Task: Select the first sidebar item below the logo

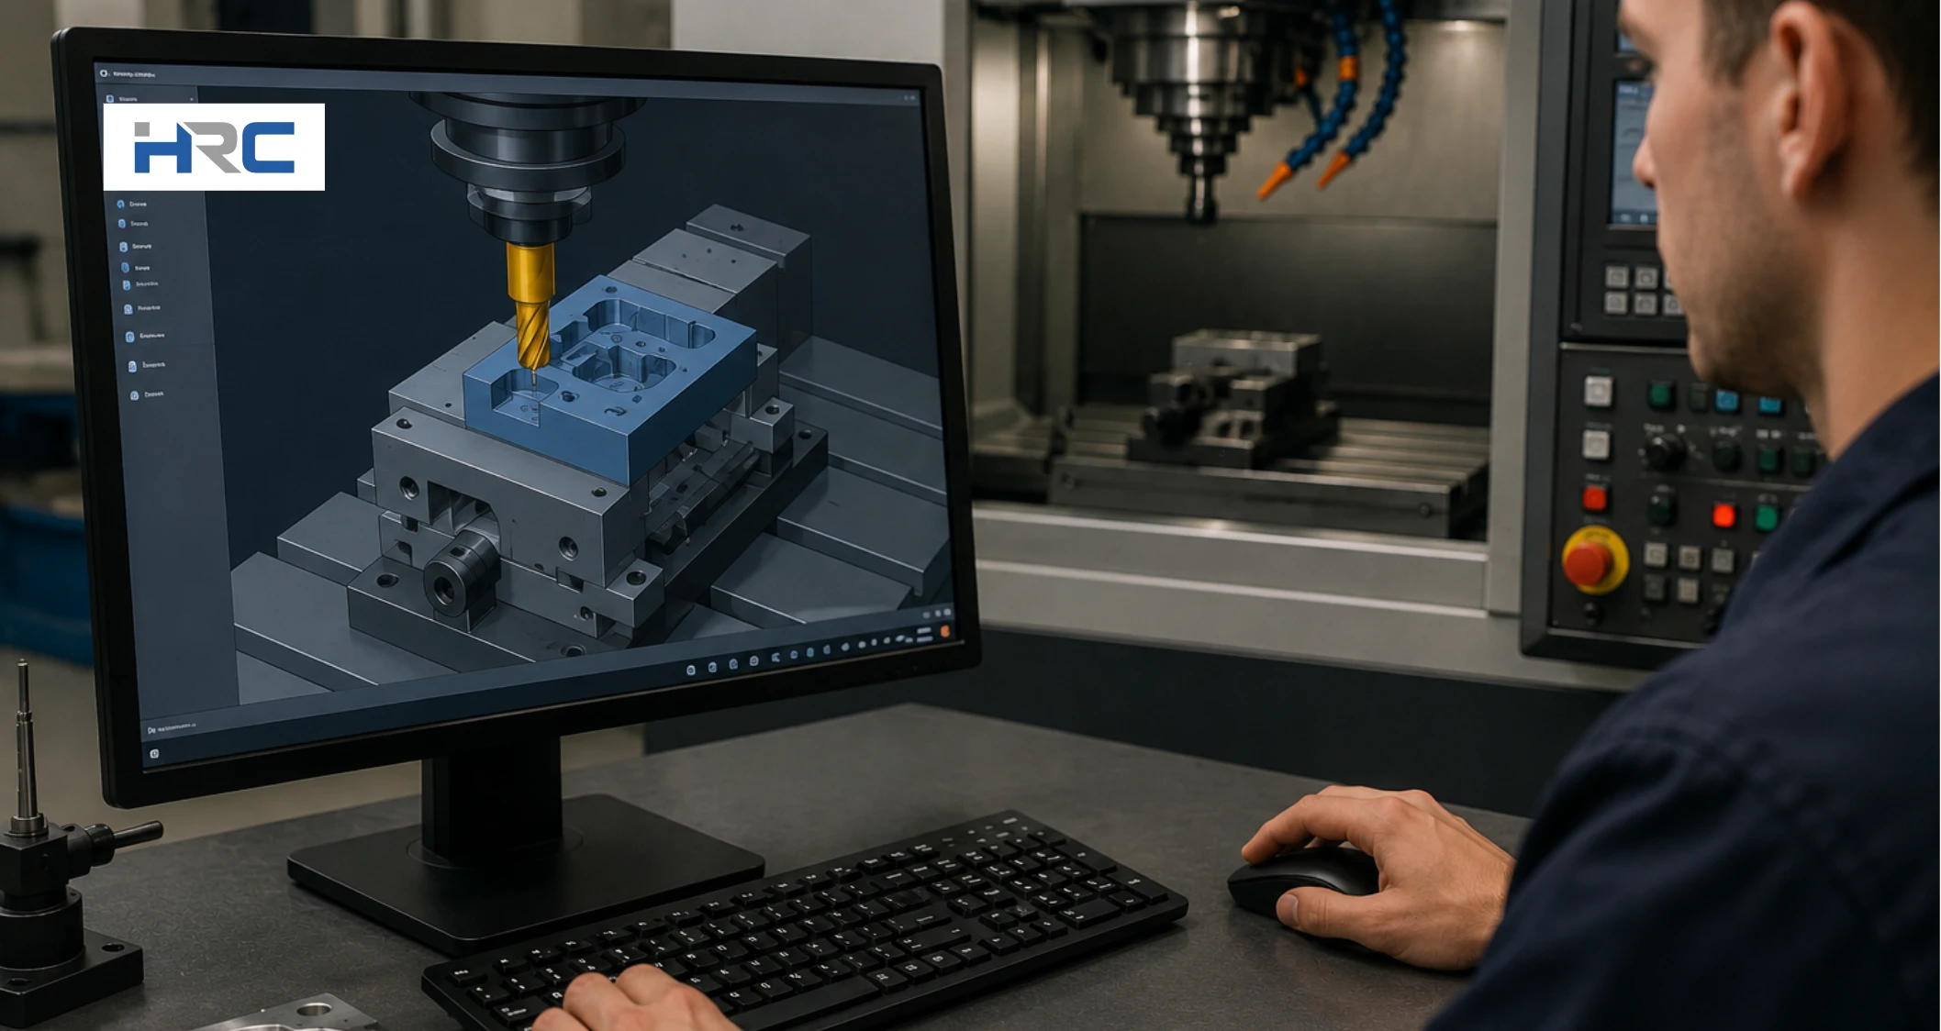Action: [131, 204]
